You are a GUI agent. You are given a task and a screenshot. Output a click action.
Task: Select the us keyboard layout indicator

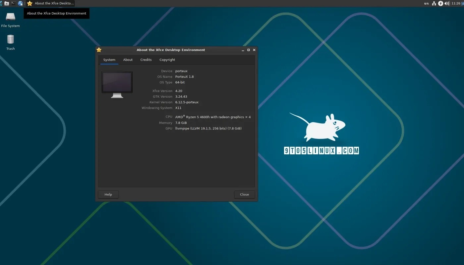point(427,3)
